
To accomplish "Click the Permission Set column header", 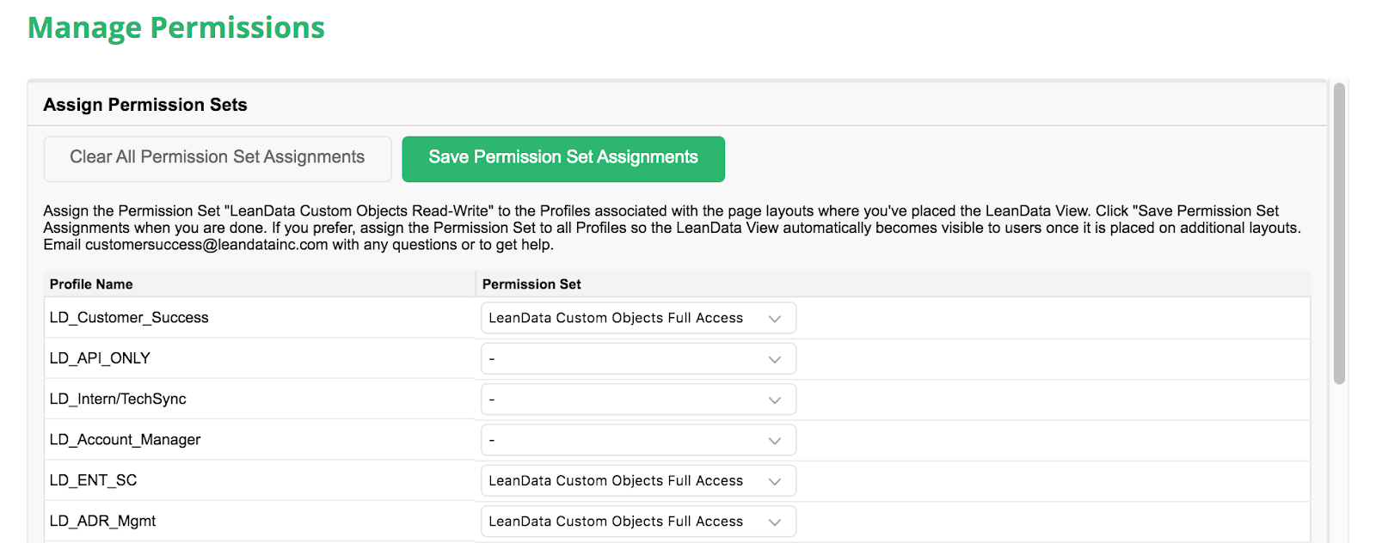I will click(x=531, y=284).
